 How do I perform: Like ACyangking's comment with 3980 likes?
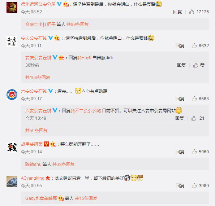pyautogui.click(x=194, y=186)
